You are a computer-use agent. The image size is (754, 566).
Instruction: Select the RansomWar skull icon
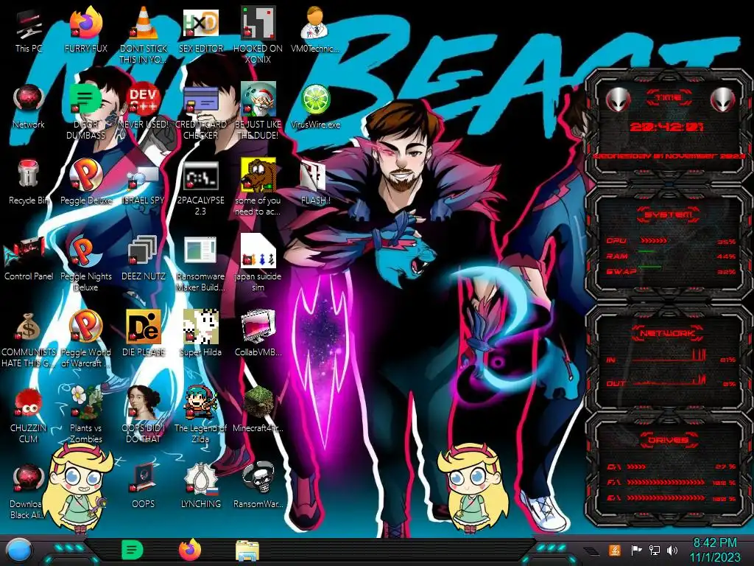258,486
